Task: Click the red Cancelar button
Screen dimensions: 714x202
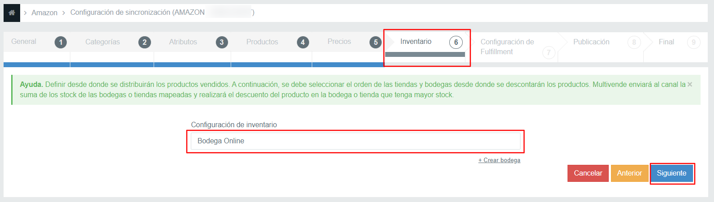Action: coord(588,173)
